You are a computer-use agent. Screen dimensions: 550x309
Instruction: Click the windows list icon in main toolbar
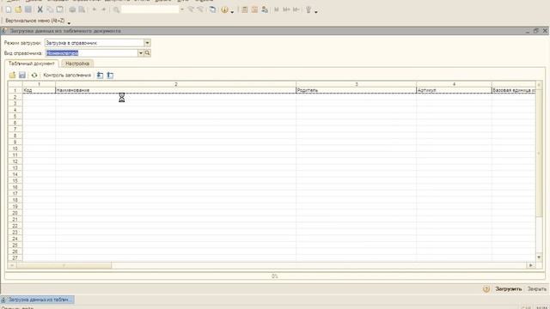point(212,9)
